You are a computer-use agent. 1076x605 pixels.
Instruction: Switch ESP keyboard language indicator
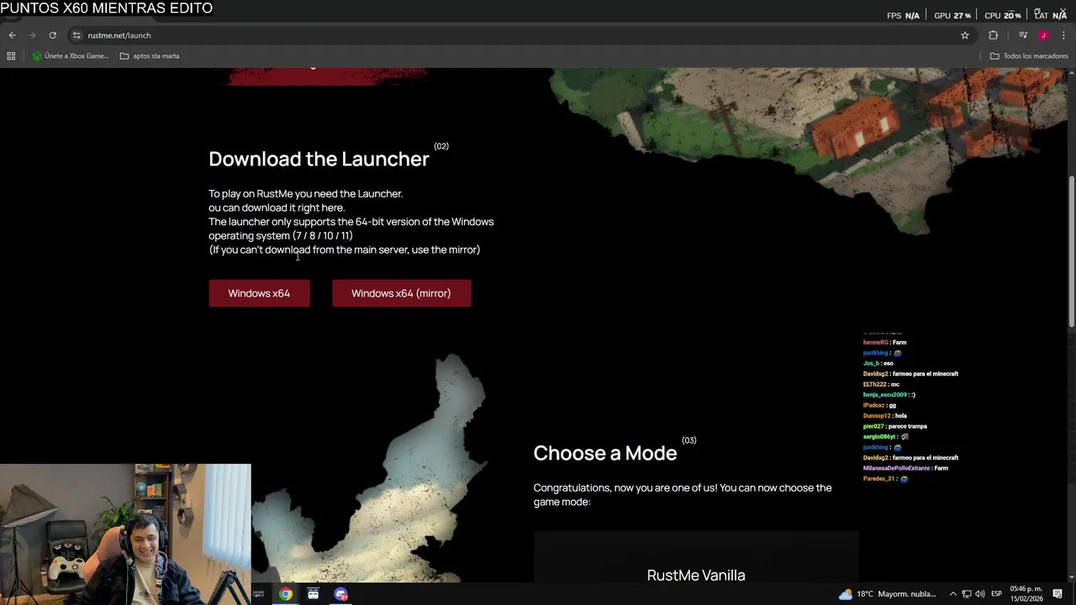pos(996,594)
